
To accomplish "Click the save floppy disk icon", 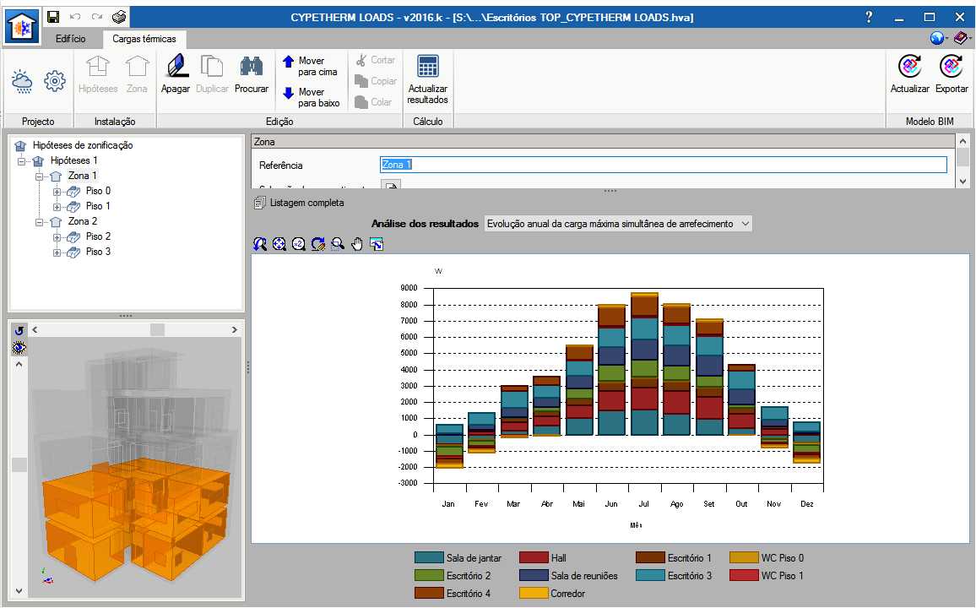I will click(x=53, y=17).
